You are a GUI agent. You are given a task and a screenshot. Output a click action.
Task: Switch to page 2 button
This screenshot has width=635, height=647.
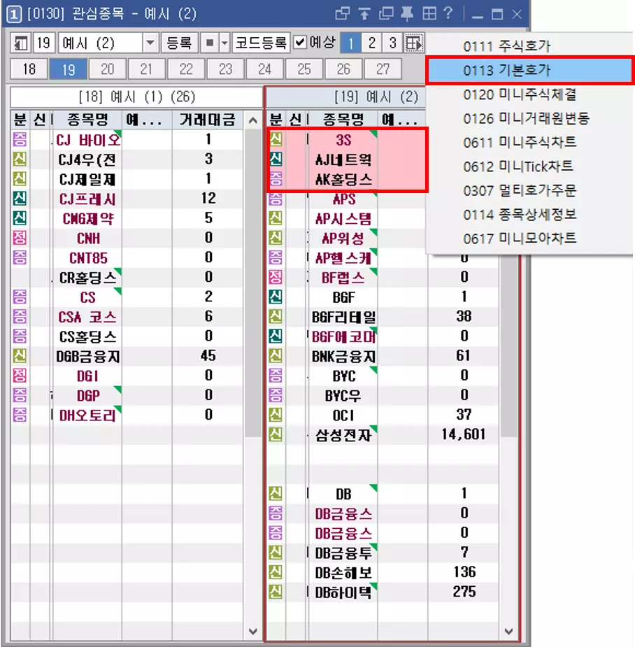(372, 43)
